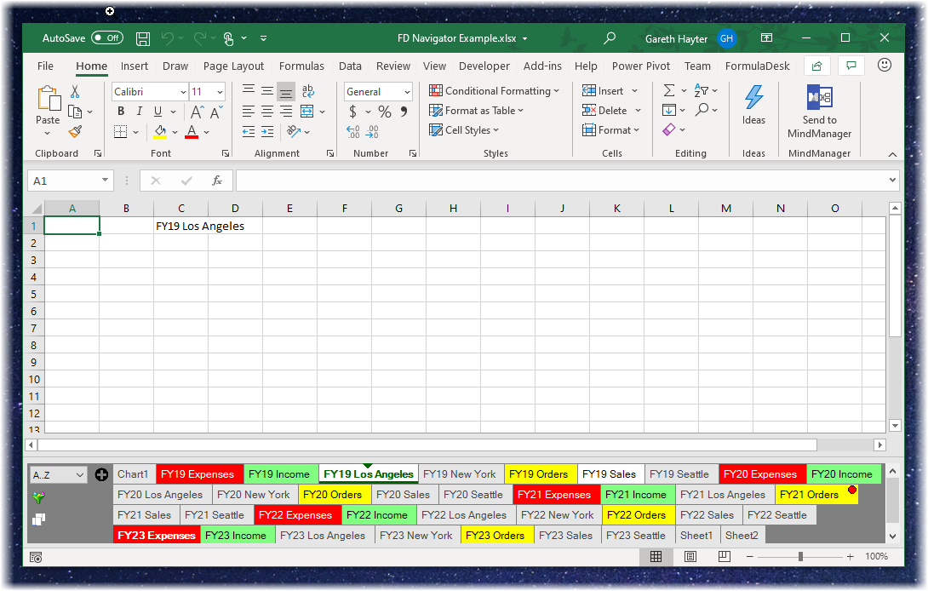Toggle Bold formatting in the Font group
This screenshot has height=591, width=928.
tap(120, 111)
